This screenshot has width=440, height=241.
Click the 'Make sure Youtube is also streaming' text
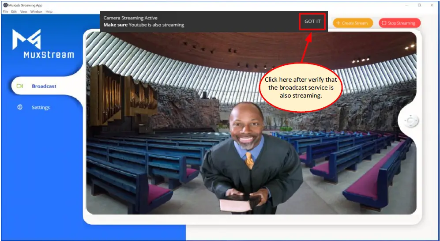pos(144,25)
